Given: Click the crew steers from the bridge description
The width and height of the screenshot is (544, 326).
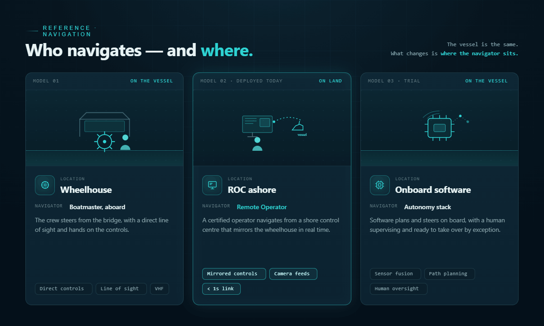Looking at the screenshot, I should pyautogui.click(x=102, y=225).
